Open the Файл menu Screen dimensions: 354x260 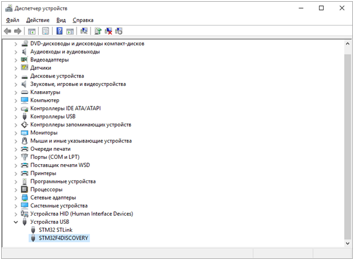pyautogui.click(x=12, y=20)
